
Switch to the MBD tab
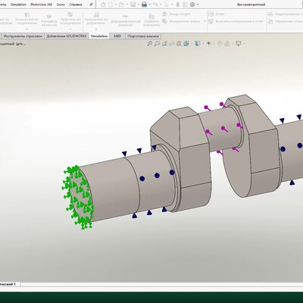117,36
